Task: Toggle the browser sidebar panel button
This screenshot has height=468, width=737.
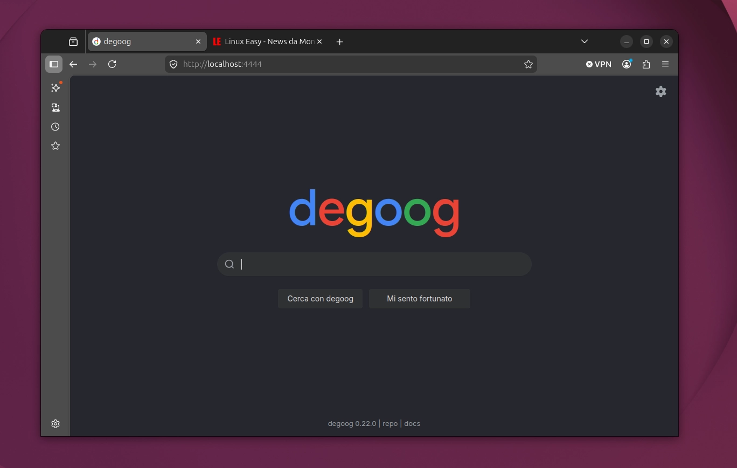Action: (54, 64)
